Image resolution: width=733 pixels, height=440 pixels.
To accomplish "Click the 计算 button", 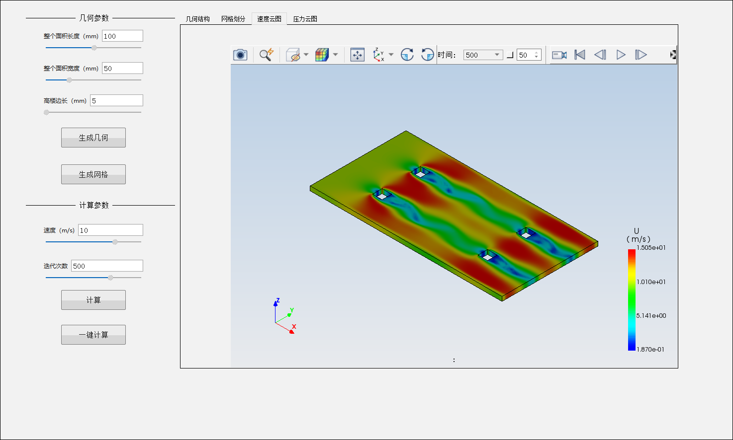I will (x=93, y=300).
